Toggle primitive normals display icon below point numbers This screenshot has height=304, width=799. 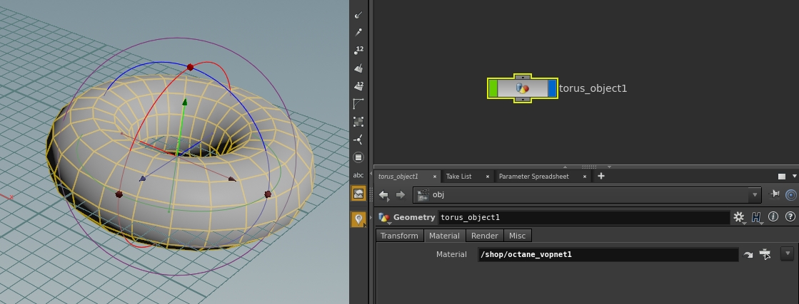pyautogui.click(x=358, y=68)
